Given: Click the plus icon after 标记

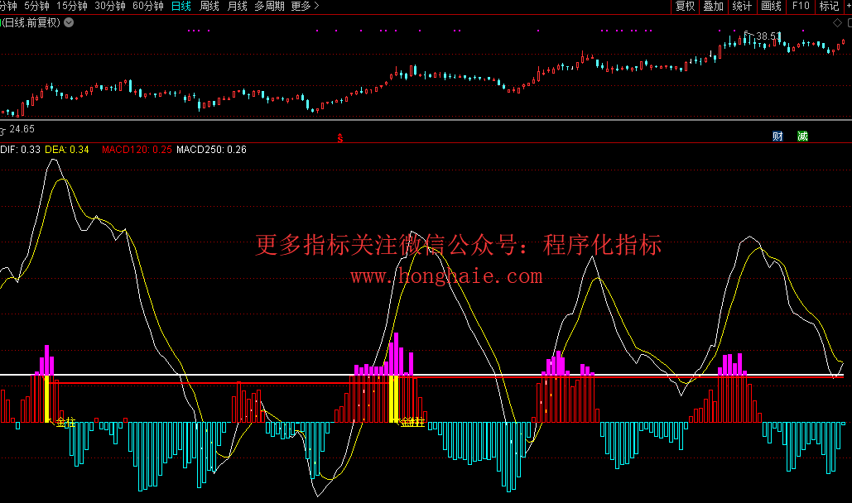Looking at the screenshot, I should (846, 7).
